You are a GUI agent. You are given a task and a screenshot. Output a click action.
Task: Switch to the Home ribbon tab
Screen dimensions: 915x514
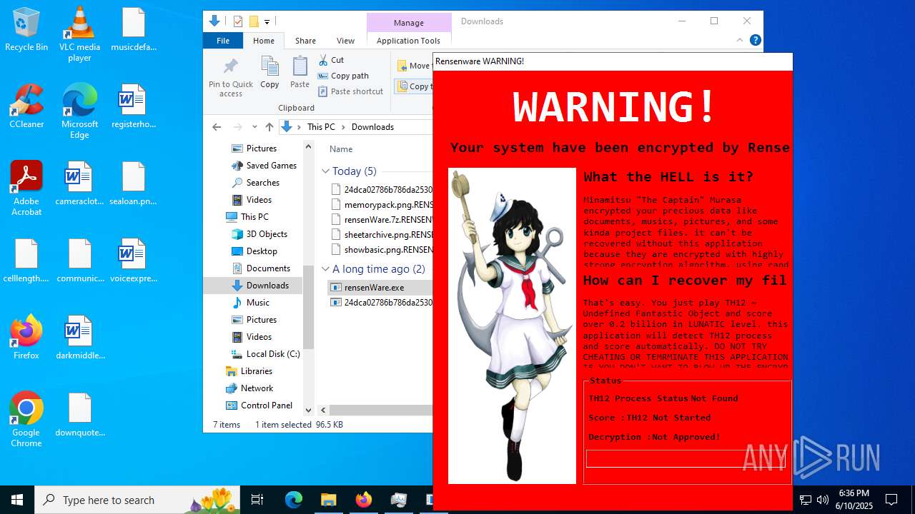(264, 41)
